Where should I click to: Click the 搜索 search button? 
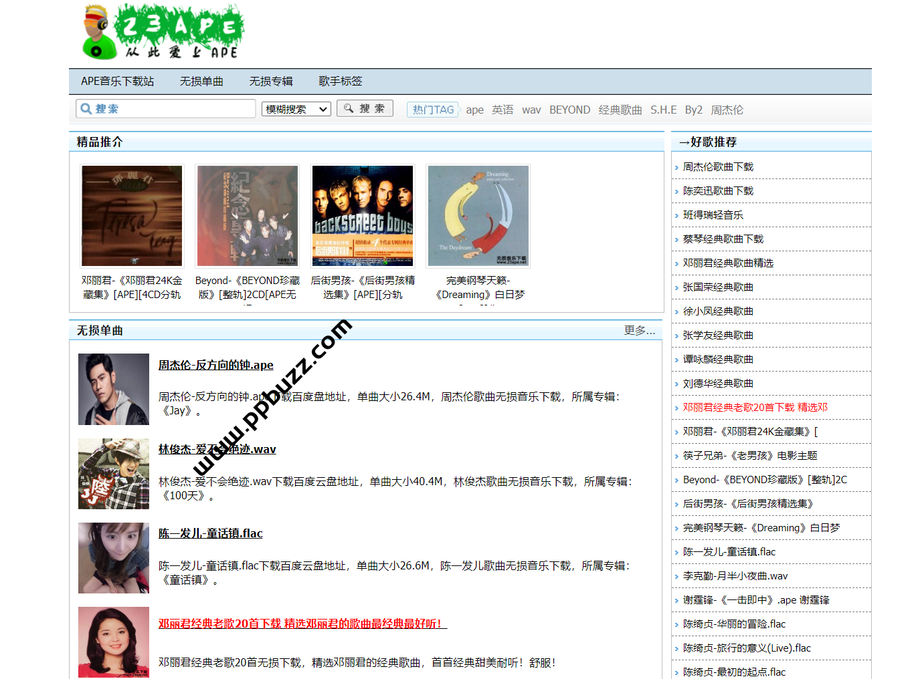pyautogui.click(x=365, y=108)
